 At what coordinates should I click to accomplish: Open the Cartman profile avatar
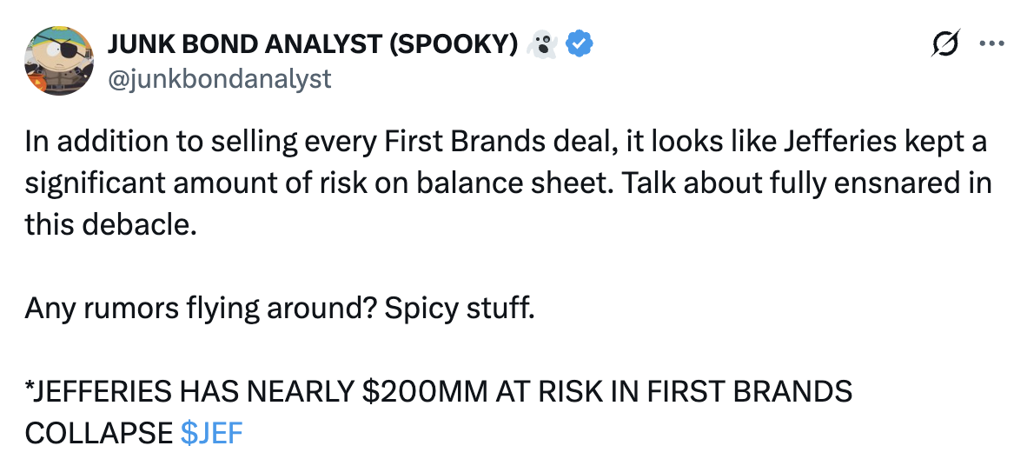(59, 61)
